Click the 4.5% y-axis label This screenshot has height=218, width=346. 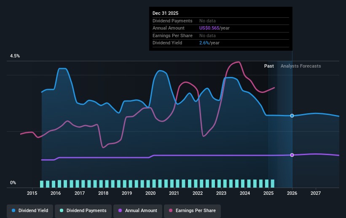pos(15,56)
